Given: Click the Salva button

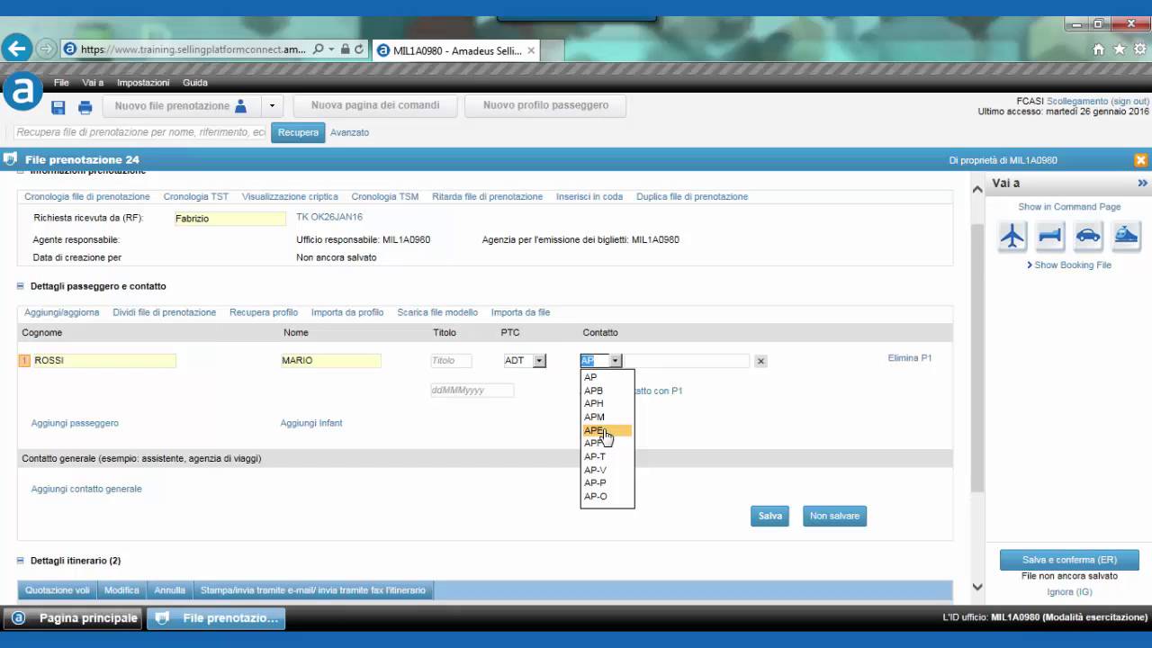Looking at the screenshot, I should [x=770, y=516].
